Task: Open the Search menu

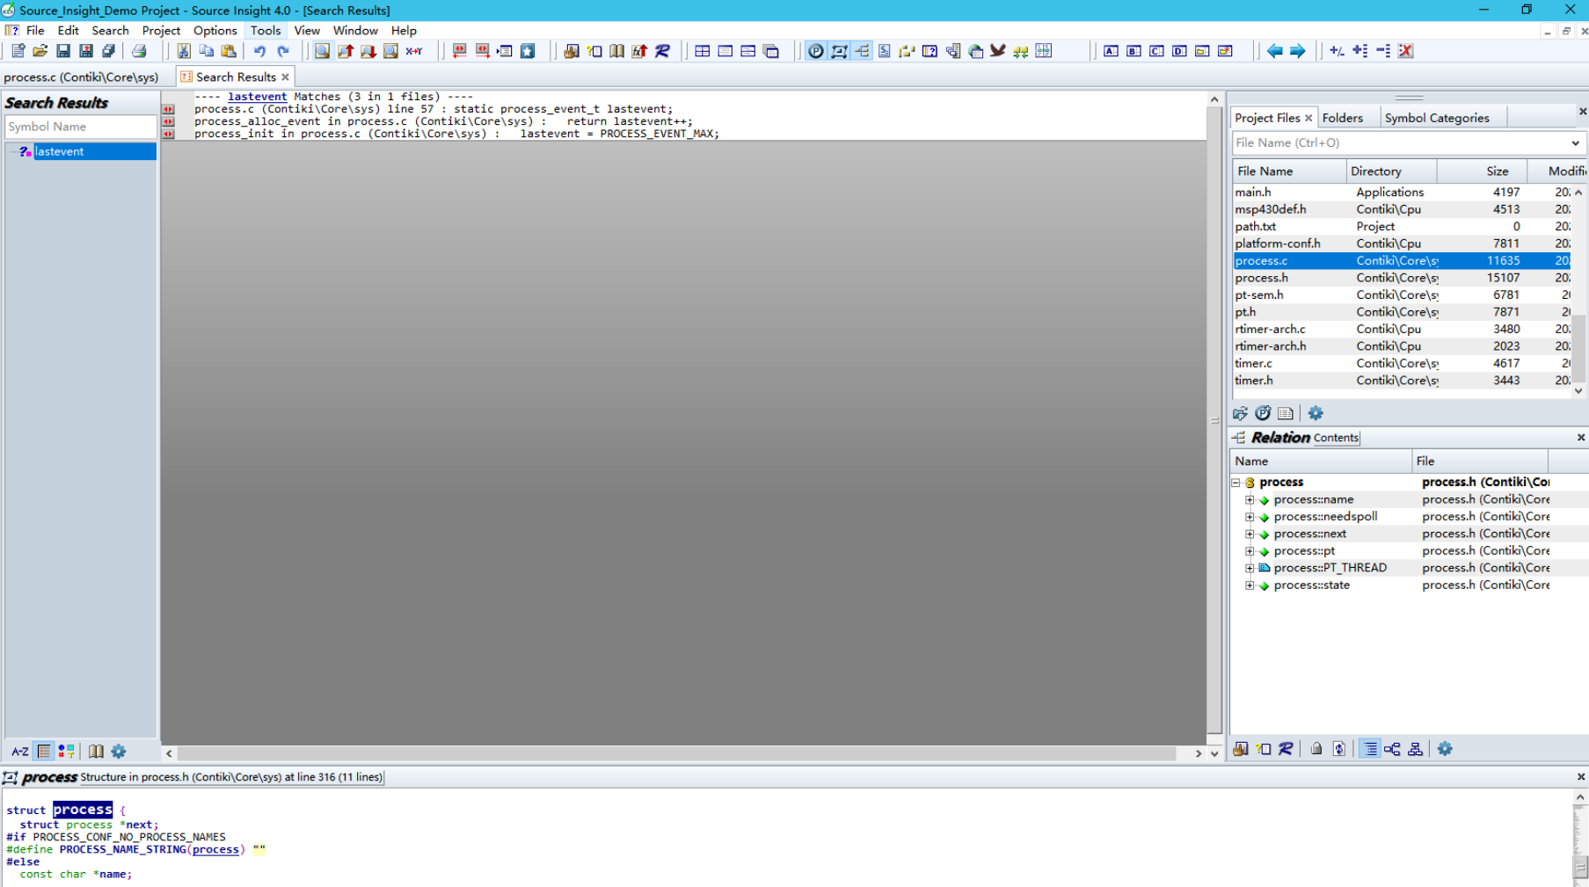Action: pos(110,30)
